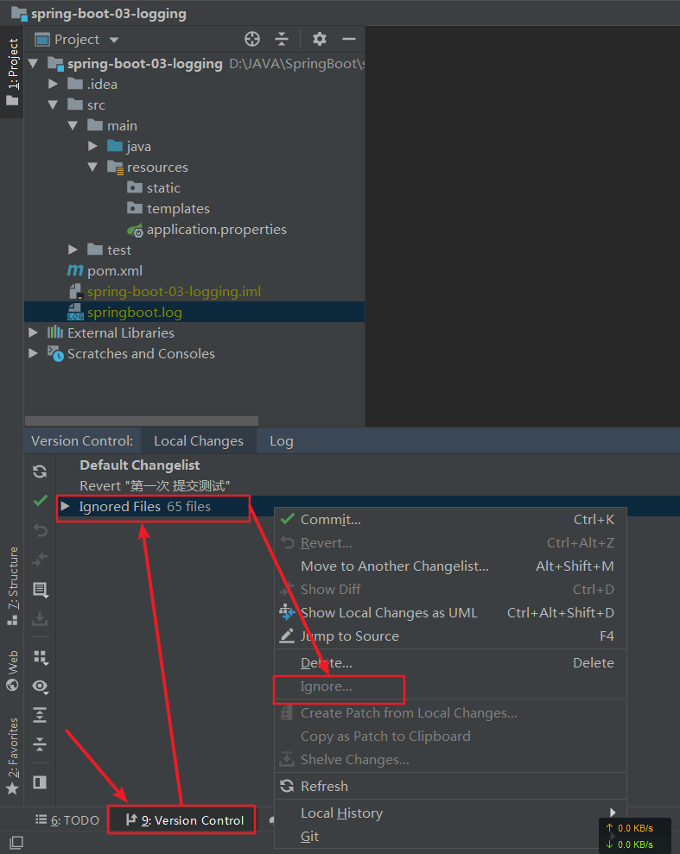Viewport: 680px width, 854px height.
Task: Expand the java folder
Action: pos(92,146)
